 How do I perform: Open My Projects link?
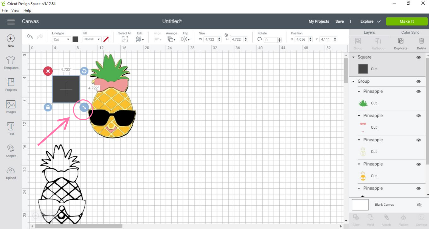(x=319, y=21)
